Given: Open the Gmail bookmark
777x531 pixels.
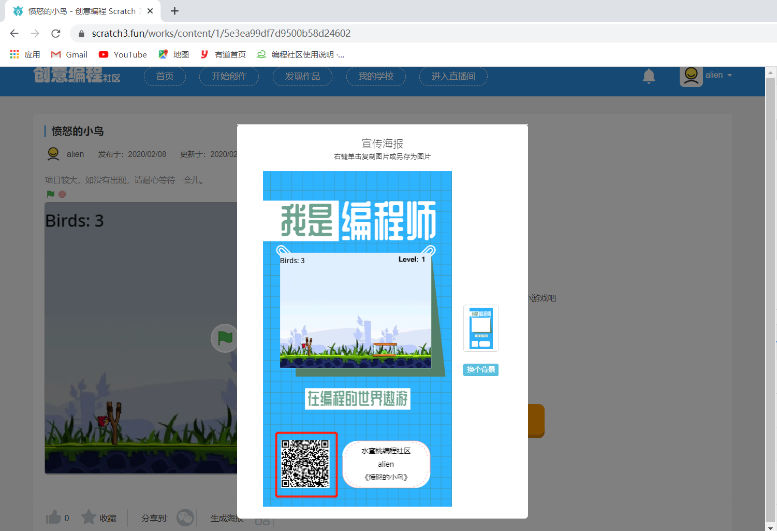Looking at the screenshot, I should pyautogui.click(x=69, y=54).
